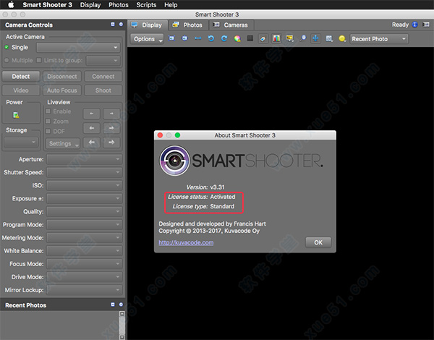Pop out the Recent Photos panel
The image size is (434, 340).
[x=113, y=305]
